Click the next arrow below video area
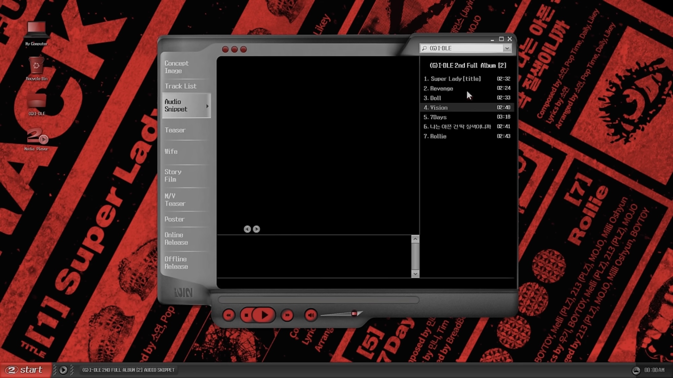This screenshot has height=378, width=673. point(256,229)
